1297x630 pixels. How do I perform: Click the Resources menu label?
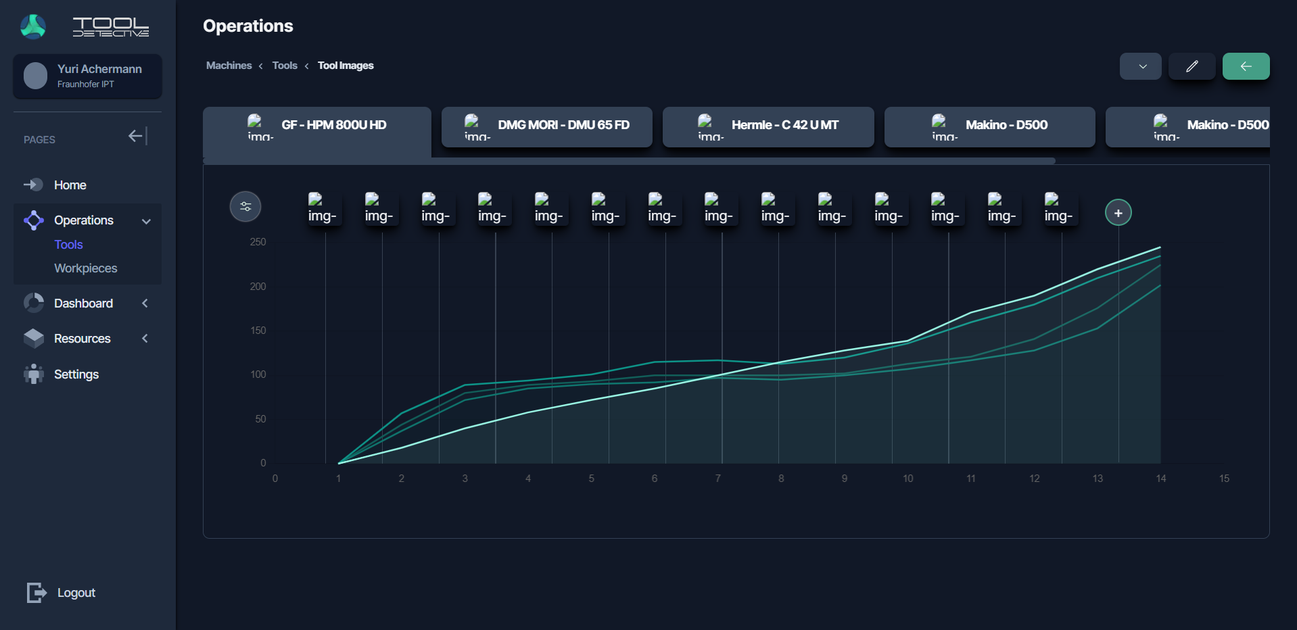coord(82,339)
